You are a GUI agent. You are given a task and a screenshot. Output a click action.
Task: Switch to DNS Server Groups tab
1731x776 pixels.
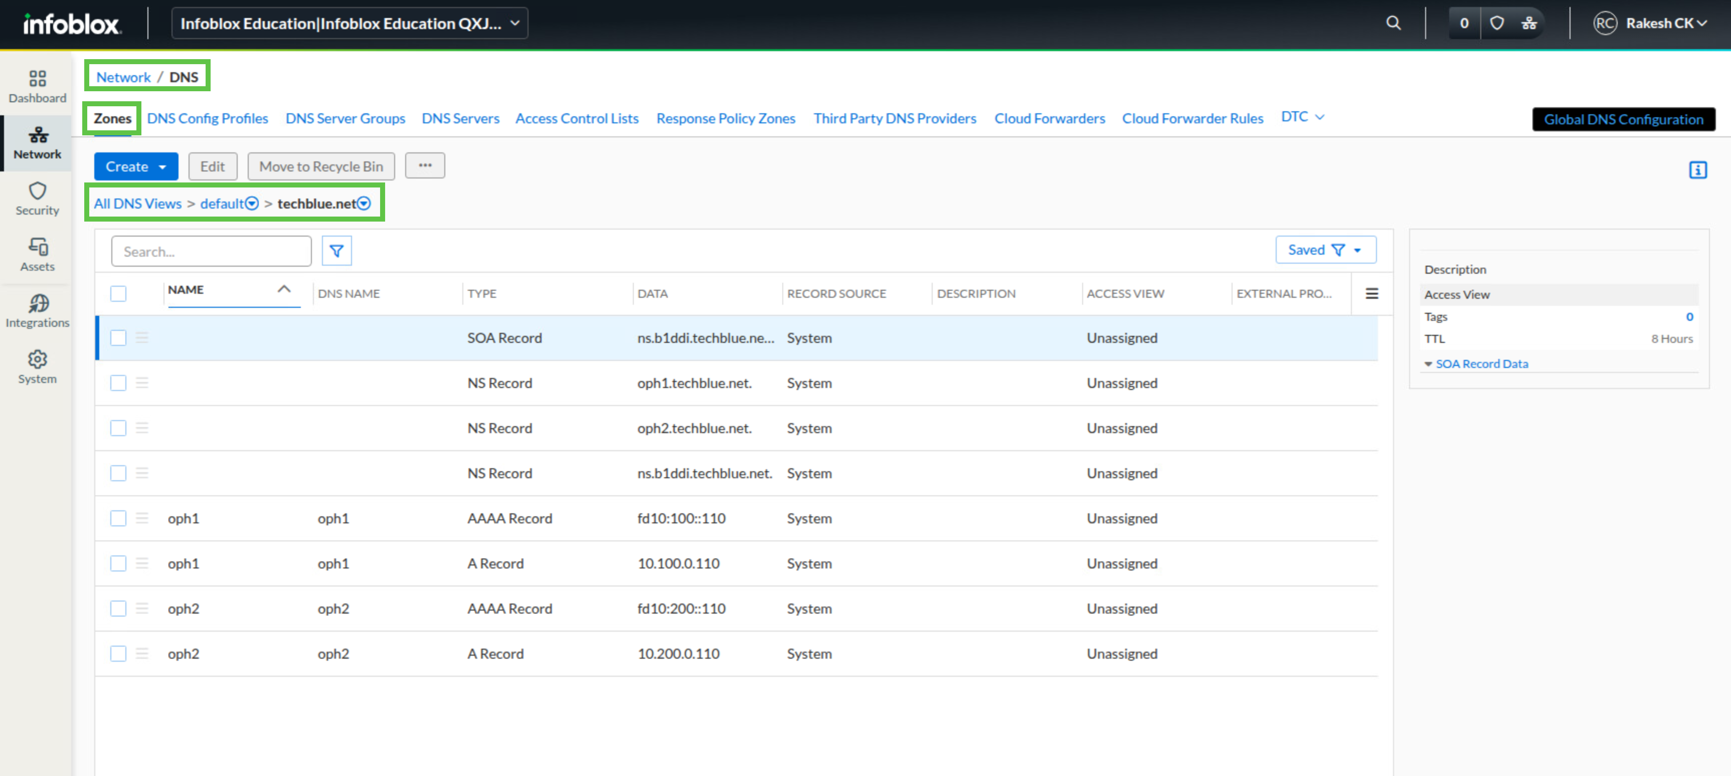(345, 118)
